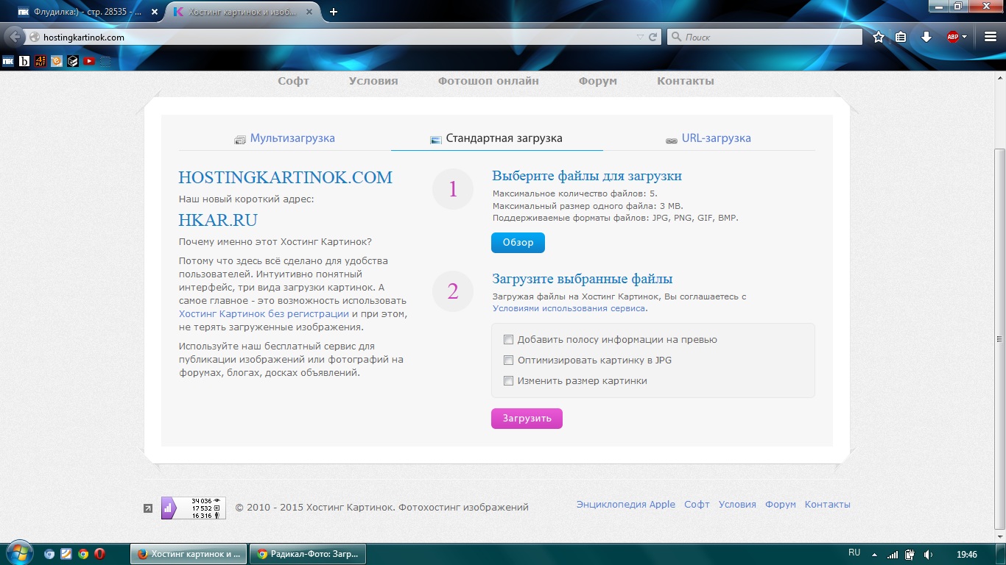Image resolution: width=1006 pixels, height=565 pixels.
Task: Switch to Радикал-Фото Chrome taskbar window
Action: [x=307, y=554]
